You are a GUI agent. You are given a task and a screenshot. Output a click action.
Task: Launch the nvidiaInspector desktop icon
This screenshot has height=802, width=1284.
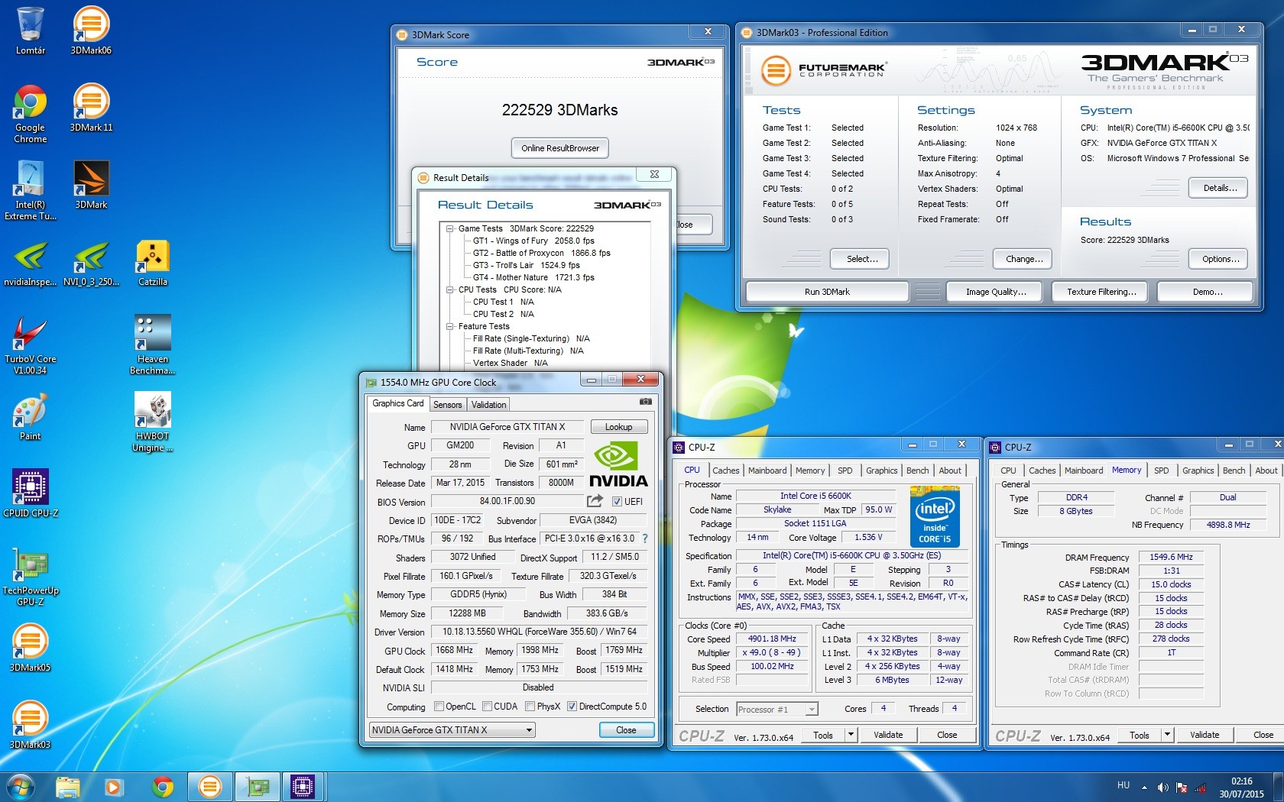30,262
